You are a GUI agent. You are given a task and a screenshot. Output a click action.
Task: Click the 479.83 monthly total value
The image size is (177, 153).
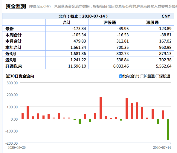coord(80,41)
